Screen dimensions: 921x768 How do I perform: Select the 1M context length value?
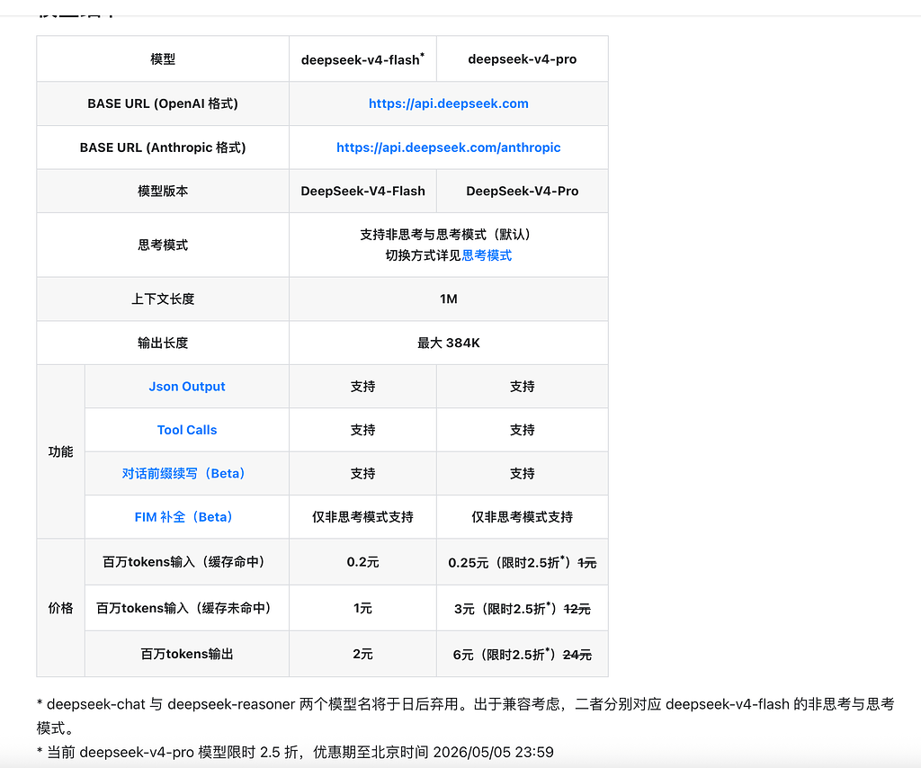pos(448,299)
